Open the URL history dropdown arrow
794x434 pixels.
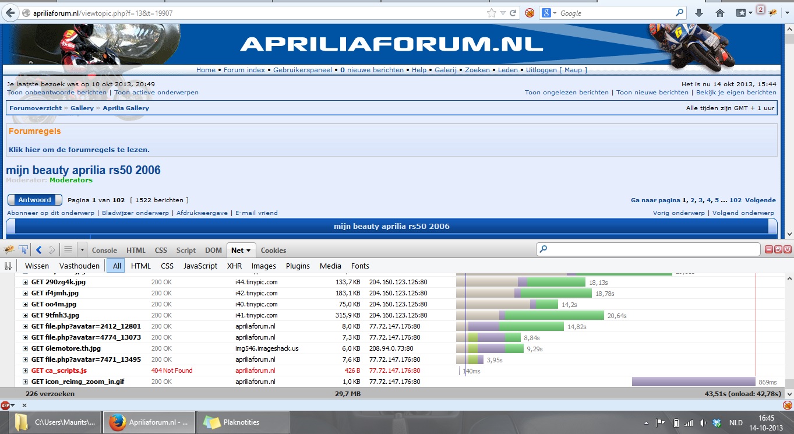tap(503, 13)
